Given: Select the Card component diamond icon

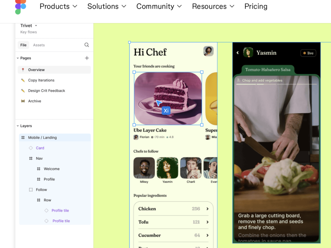Looking at the screenshot, I should pyautogui.click(x=31, y=148).
